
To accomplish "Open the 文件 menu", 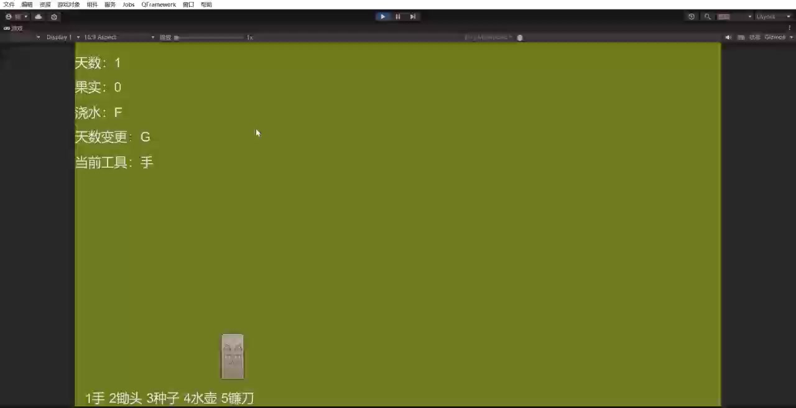I will coord(9,4).
